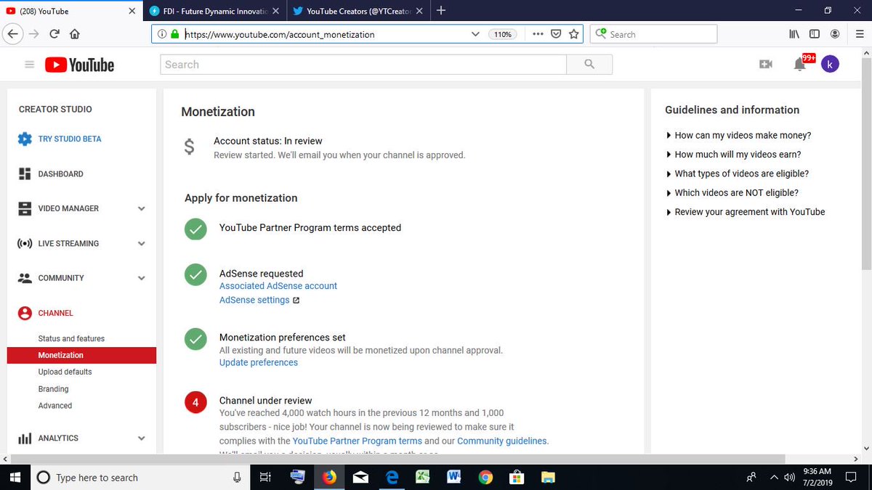This screenshot has height=490, width=872.
Task: Open the Associated AdSense account link
Action: 278,286
